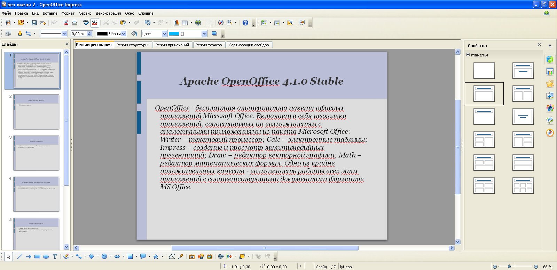Undo the last action
Viewport: 557px width, 270px height.
tap(148, 23)
